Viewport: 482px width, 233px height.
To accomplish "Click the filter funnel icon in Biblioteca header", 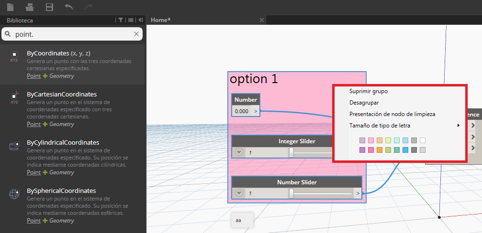I will 121,20.
